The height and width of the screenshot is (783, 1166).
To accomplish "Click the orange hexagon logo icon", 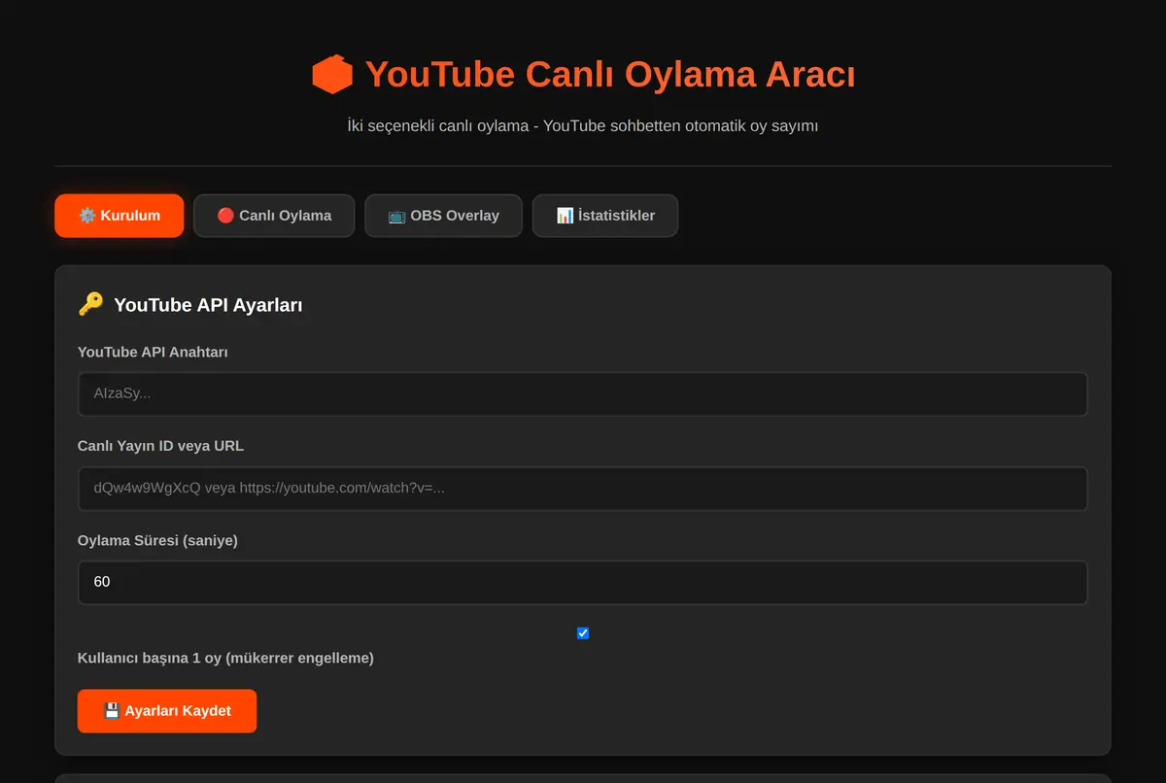I will click(331, 75).
